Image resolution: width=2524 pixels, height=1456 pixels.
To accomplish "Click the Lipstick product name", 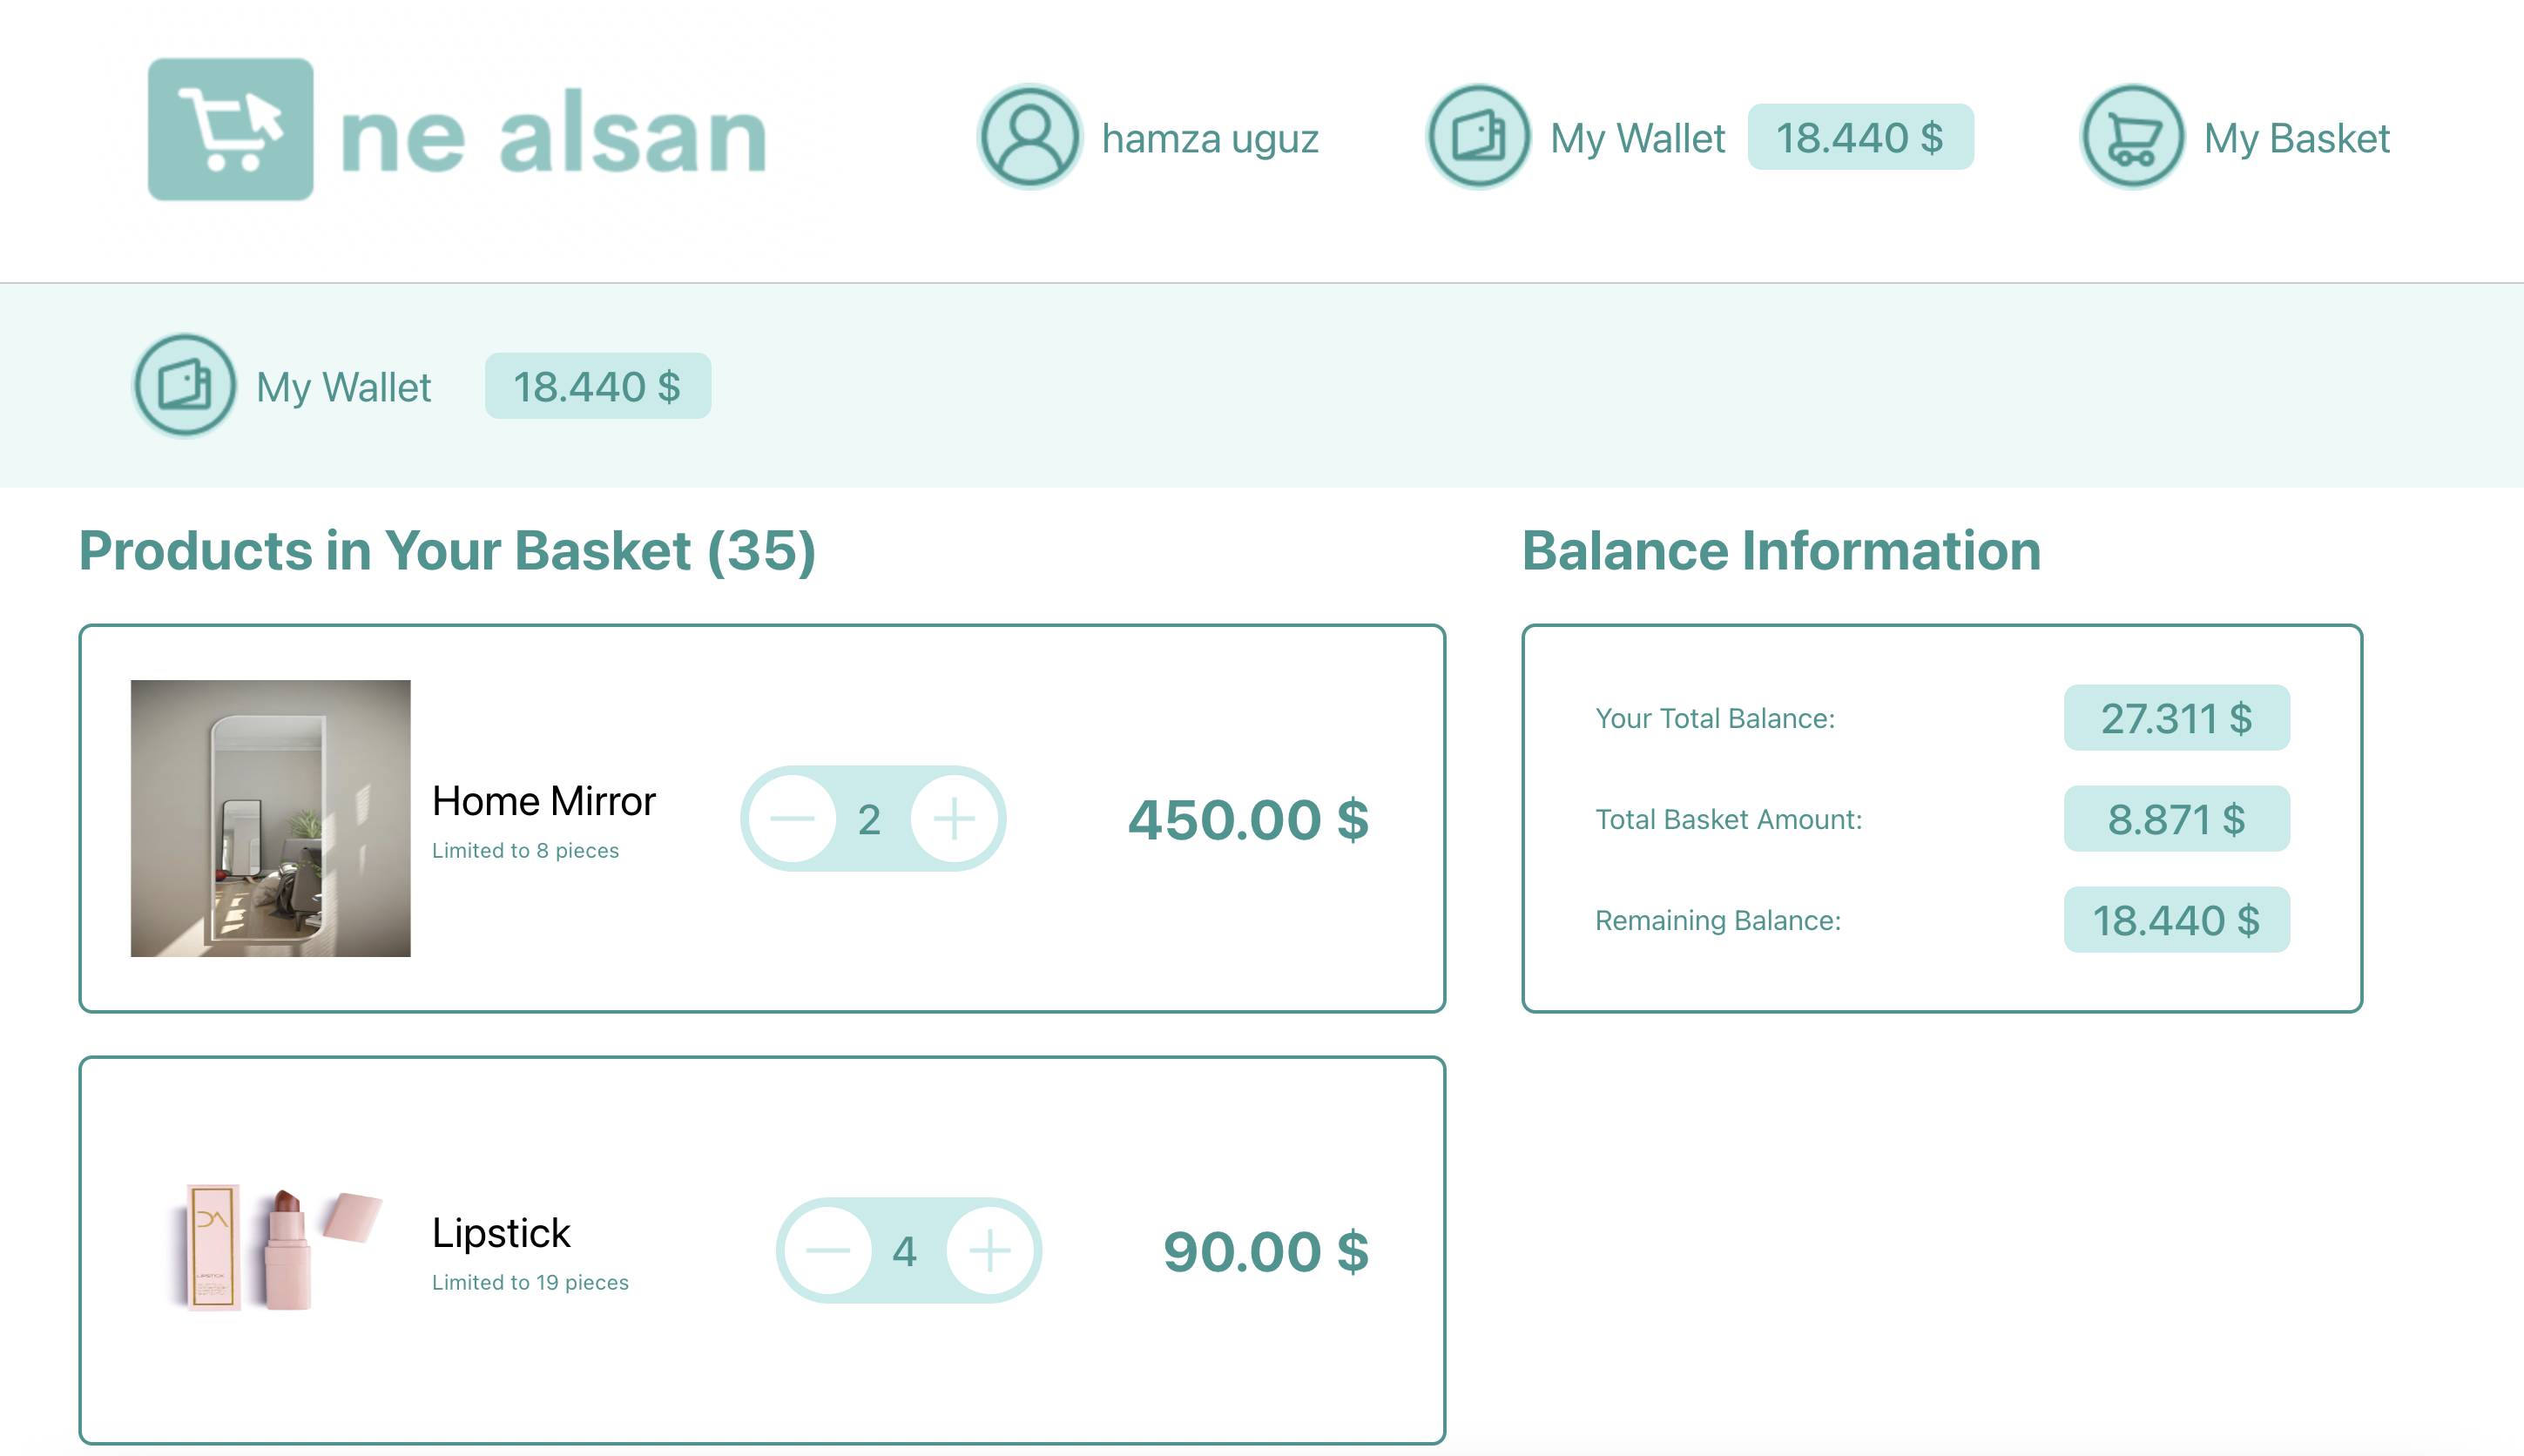I will tap(501, 1233).
